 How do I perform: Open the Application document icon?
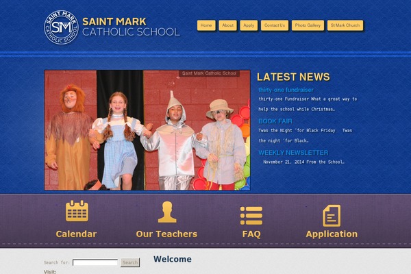332,216
